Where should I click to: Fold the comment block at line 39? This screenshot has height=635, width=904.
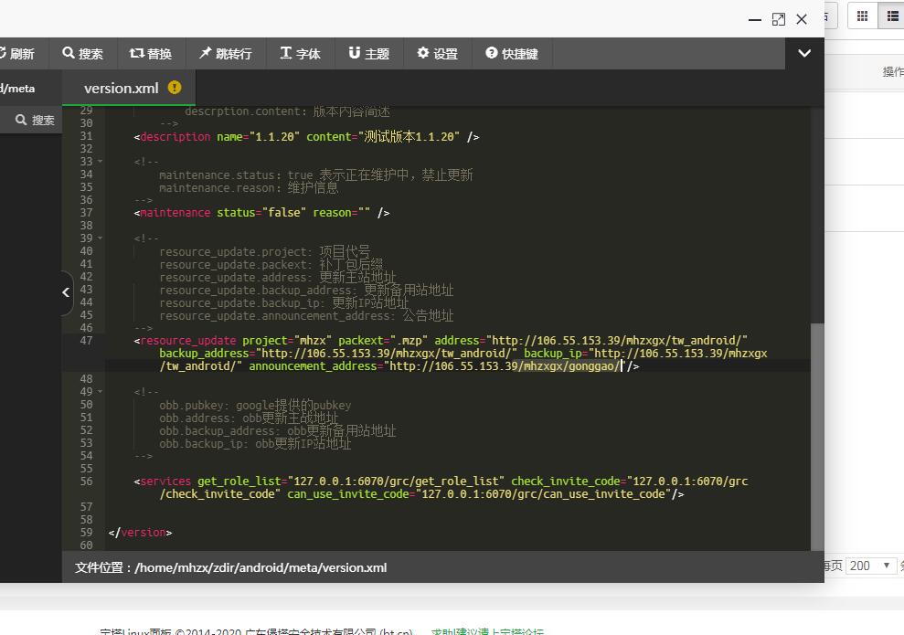click(x=101, y=238)
